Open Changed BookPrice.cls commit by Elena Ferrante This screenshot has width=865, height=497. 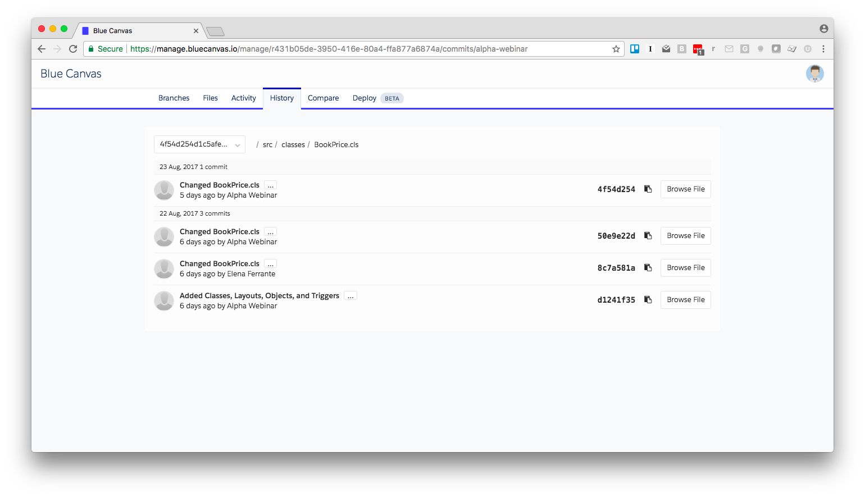pyautogui.click(x=220, y=264)
